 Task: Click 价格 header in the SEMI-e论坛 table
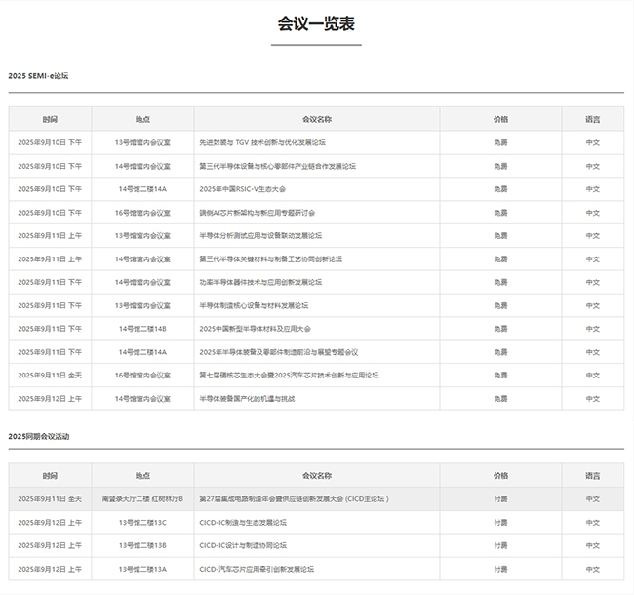500,119
